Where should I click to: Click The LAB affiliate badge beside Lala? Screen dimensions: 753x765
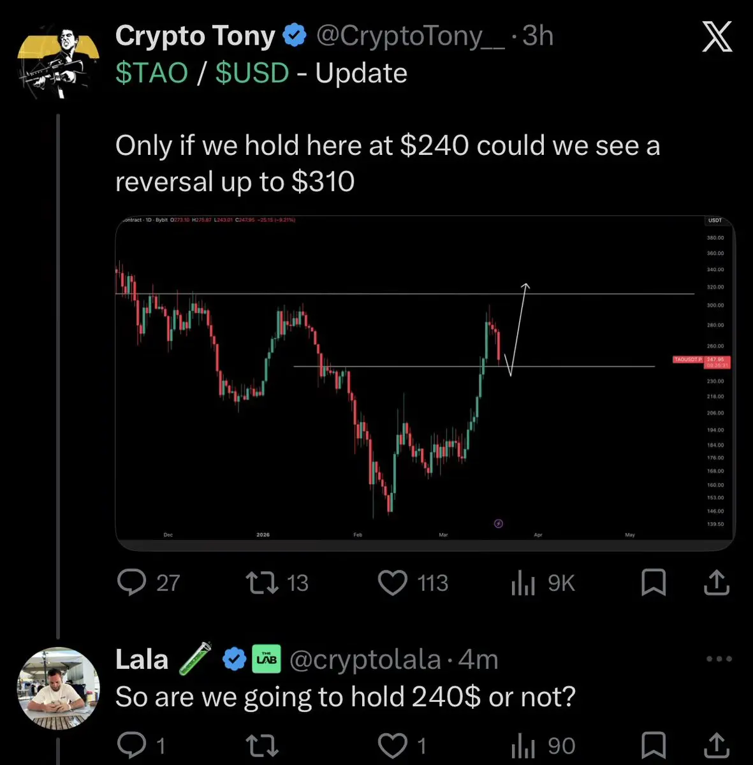pyautogui.click(x=267, y=660)
